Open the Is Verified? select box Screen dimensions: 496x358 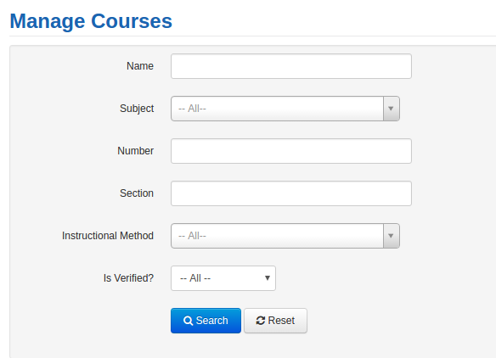pyautogui.click(x=223, y=278)
